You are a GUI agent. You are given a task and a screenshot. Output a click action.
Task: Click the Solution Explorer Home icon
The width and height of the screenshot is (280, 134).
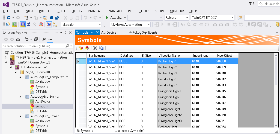(x=18, y=39)
